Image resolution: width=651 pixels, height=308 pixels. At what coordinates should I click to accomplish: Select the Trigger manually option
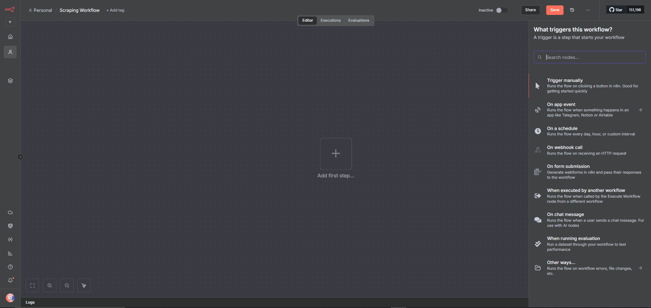pyautogui.click(x=590, y=86)
